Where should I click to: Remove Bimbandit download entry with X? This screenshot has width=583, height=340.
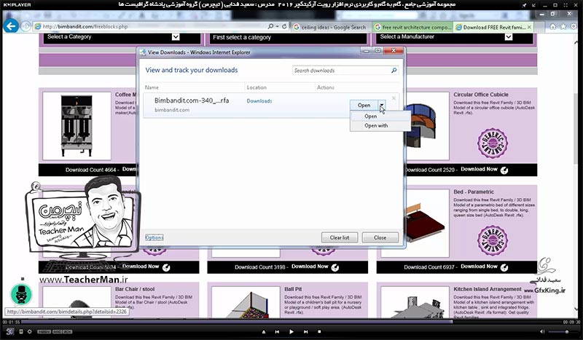point(394,98)
